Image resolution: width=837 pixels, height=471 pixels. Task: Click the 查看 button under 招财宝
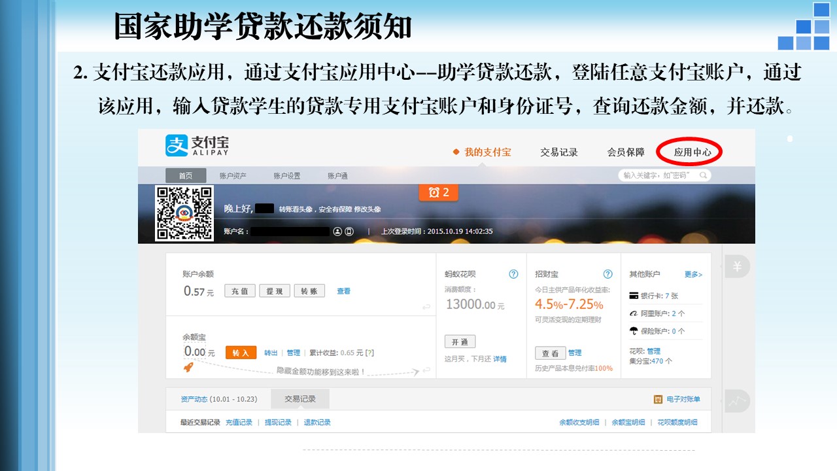click(550, 353)
